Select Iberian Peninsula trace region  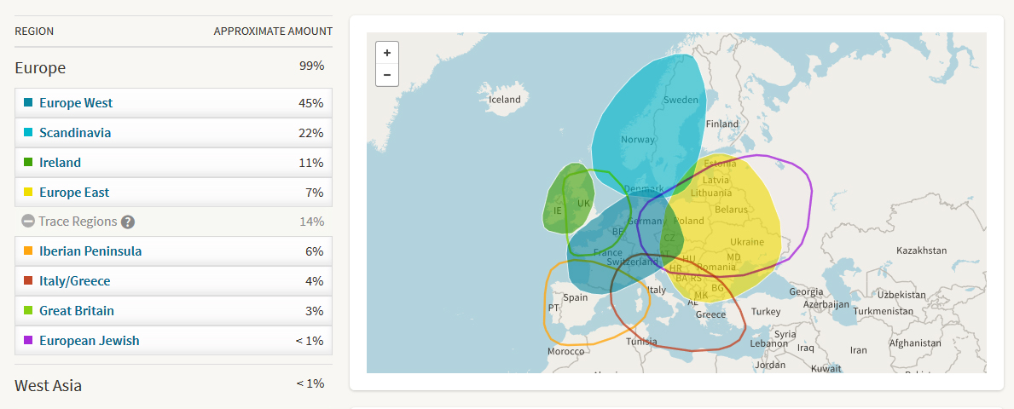coord(90,251)
